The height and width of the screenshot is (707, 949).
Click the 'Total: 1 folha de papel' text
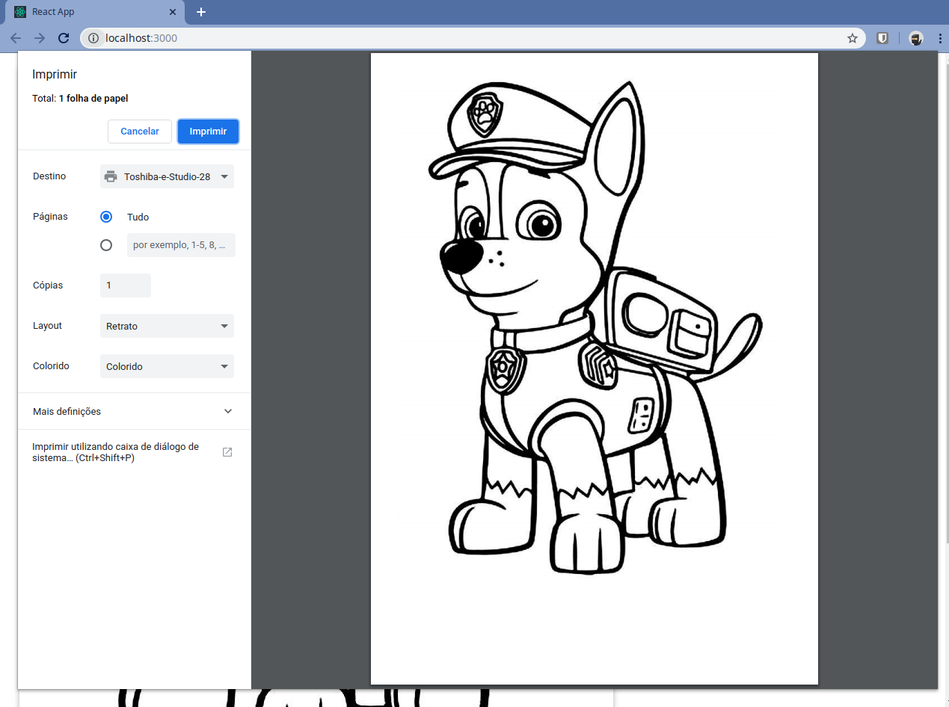coord(80,98)
